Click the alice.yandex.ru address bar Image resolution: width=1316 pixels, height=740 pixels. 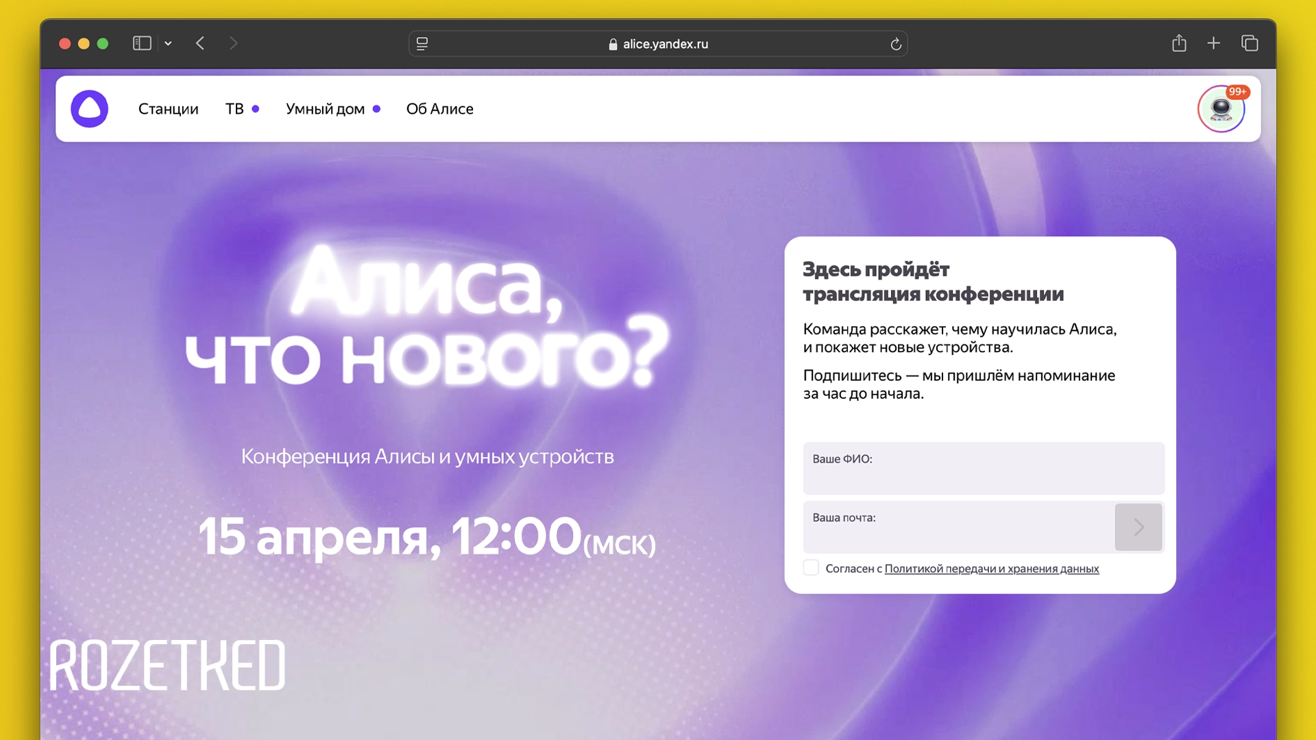click(658, 44)
